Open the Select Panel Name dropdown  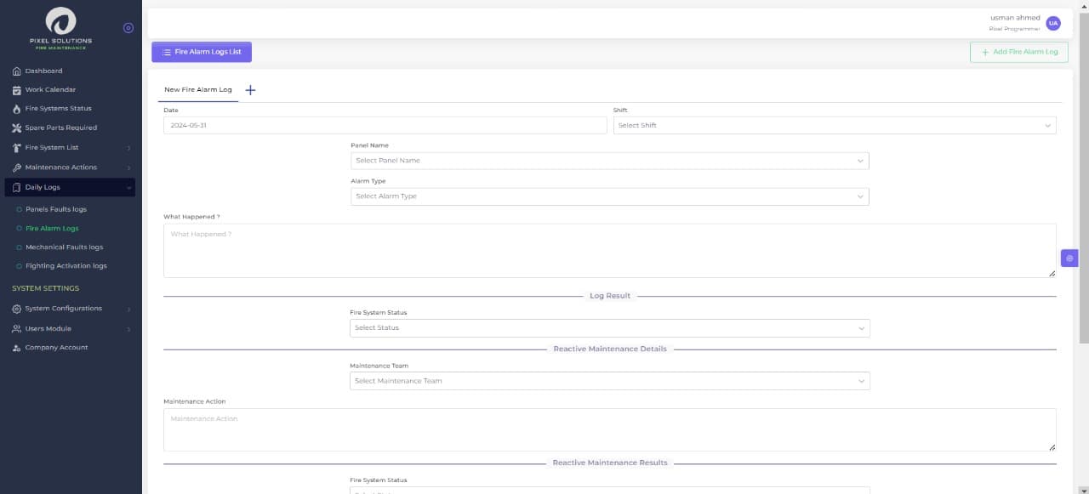tap(609, 161)
